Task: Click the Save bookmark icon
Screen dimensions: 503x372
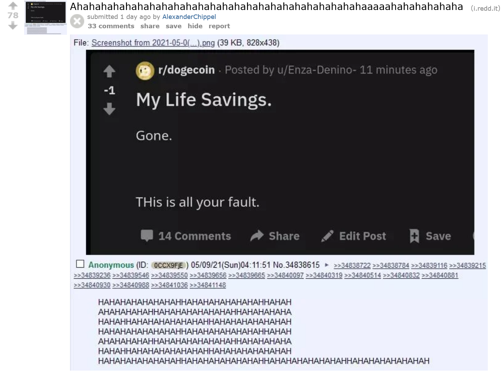Action: (x=414, y=236)
